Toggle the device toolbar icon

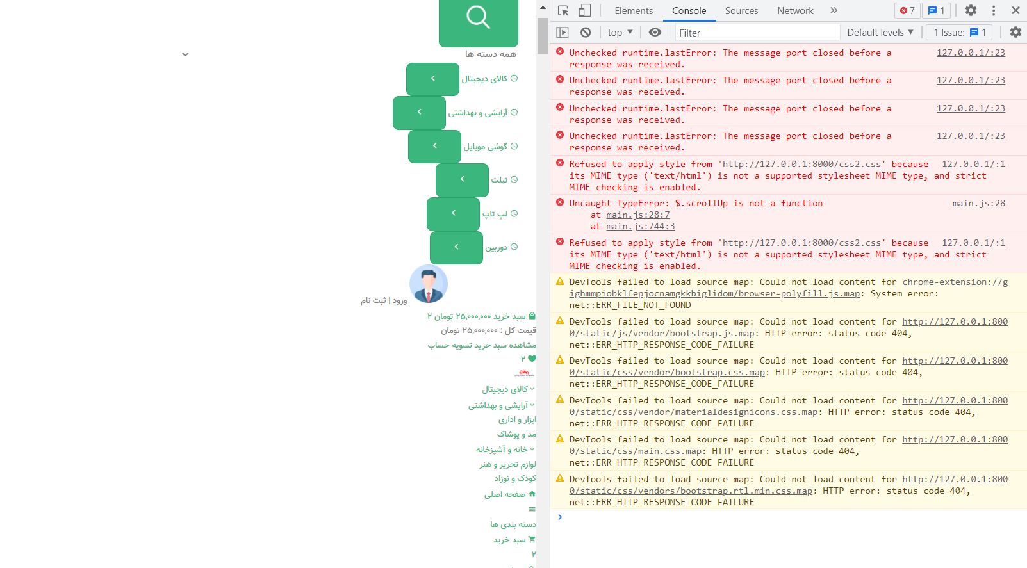point(584,11)
